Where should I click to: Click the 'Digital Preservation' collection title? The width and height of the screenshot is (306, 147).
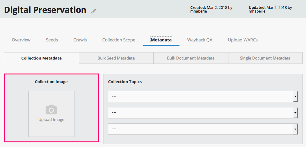45,10
